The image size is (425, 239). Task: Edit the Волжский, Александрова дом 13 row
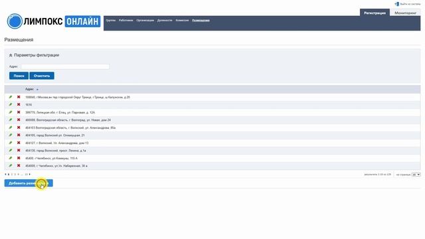(11, 143)
